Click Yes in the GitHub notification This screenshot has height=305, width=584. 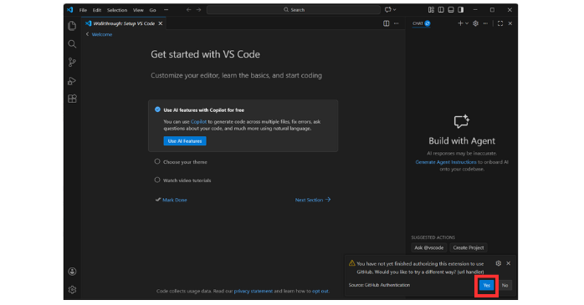pyautogui.click(x=486, y=285)
